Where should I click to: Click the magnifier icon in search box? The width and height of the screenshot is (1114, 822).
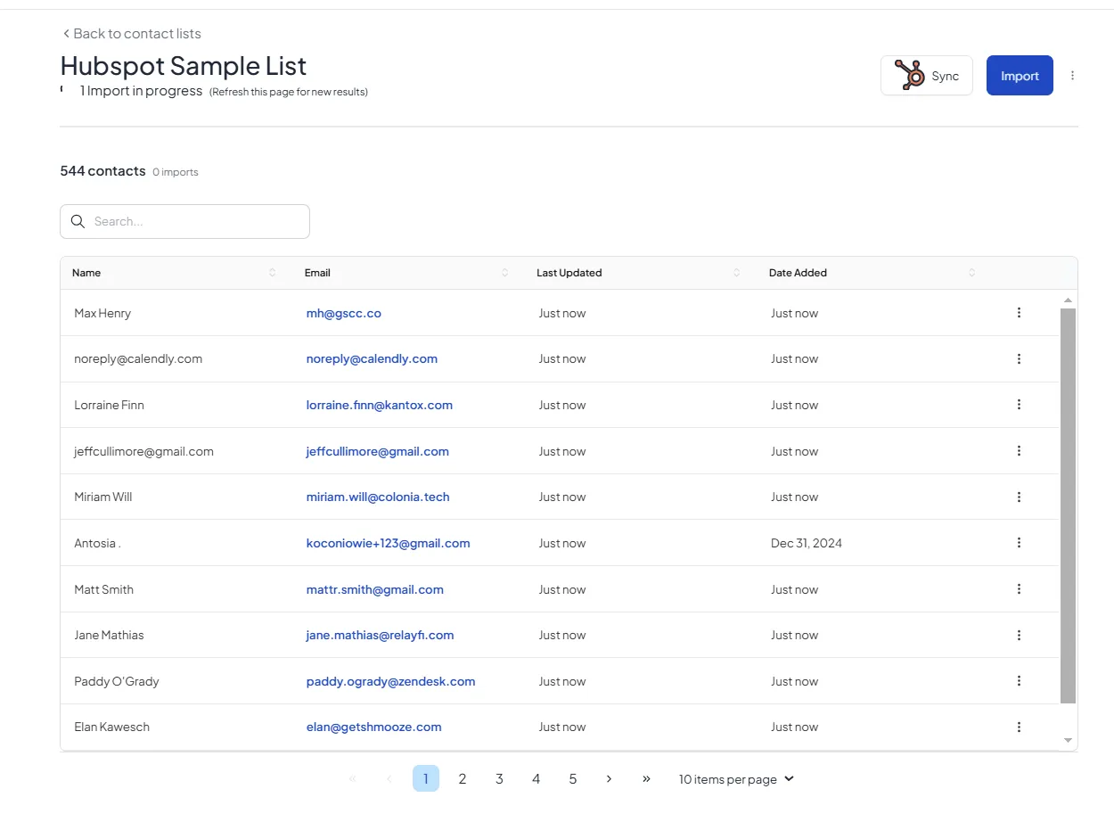click(x=78, y=221)
